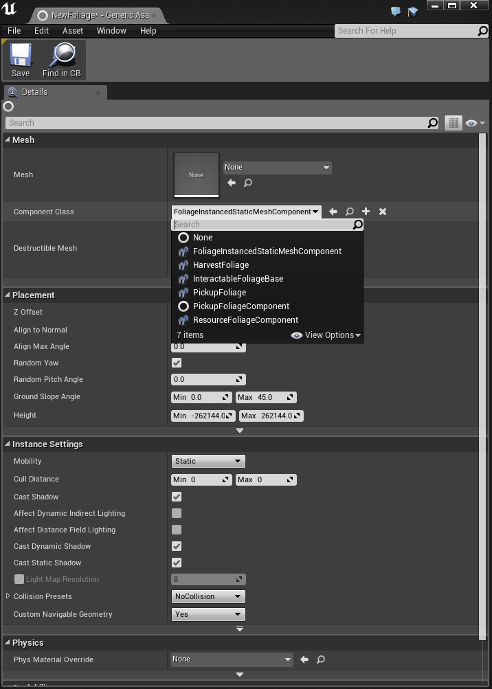Click the property matrix grid icon
This screenshot has height=689, width=492.
[453, 123]
